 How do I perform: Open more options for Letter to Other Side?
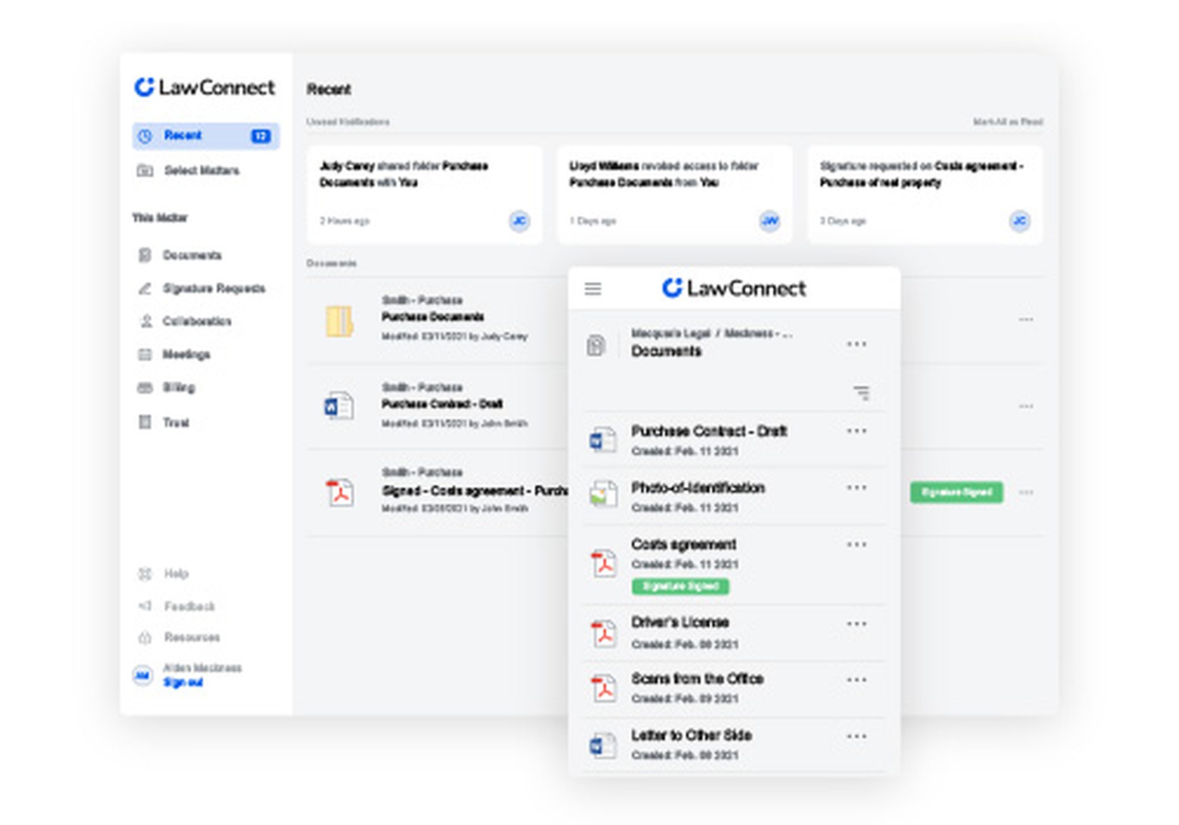[857, 737]
